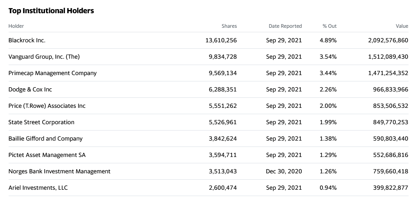
Task: Select the Value column header
Action: [x=402, y=26]
